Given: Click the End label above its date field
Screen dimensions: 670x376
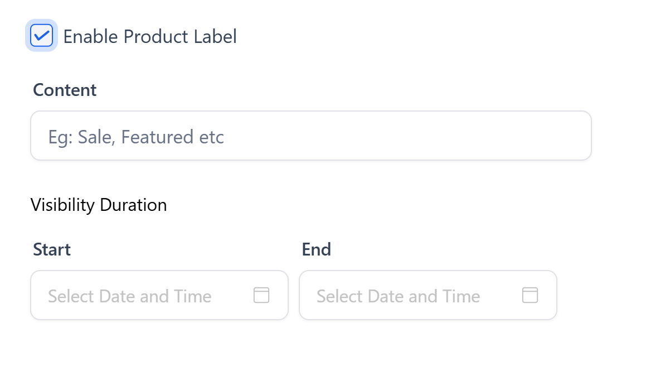Looking at the screenshot, I should click(x=316, y=249).
